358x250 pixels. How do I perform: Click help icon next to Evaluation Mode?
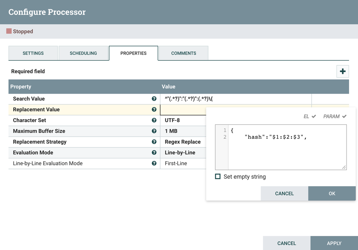coord(154,153)
